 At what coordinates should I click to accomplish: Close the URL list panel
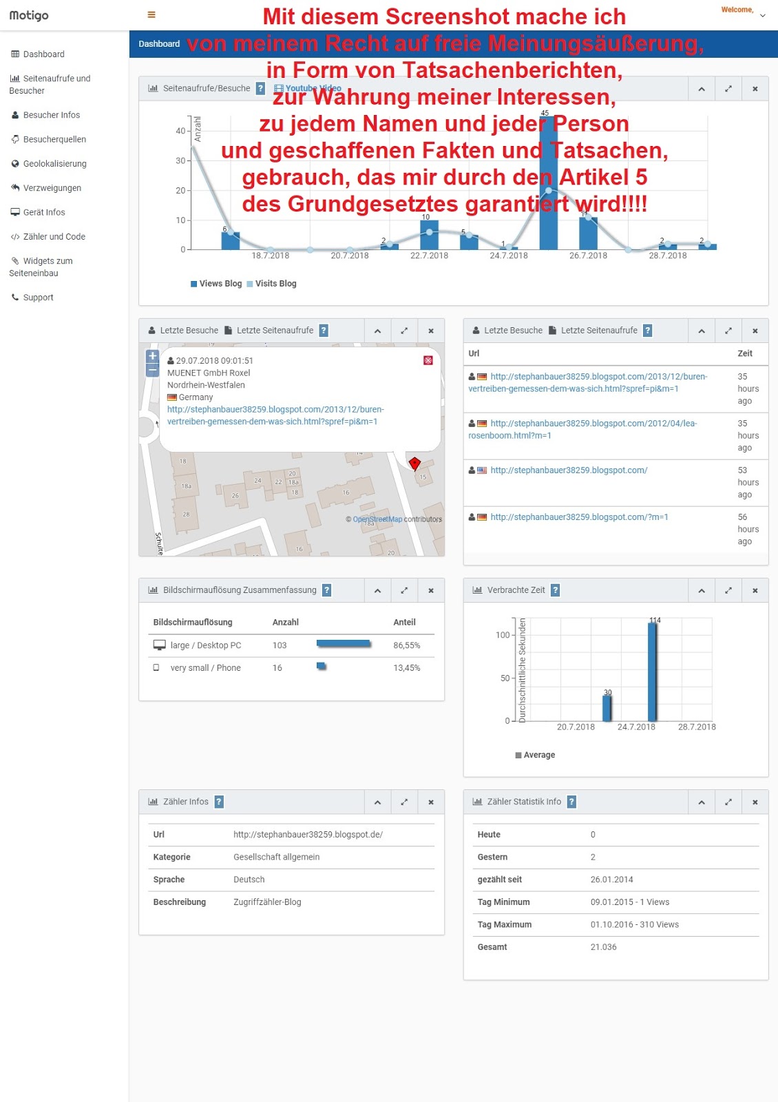[755, 331]
